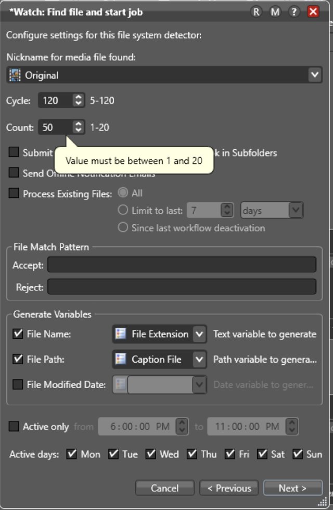
Task: Adjust the 6:00:00 PM start time spinner
Action: pos(182,426)
